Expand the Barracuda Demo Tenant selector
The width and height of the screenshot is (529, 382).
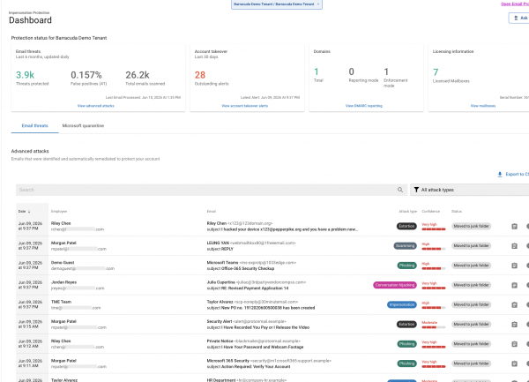coord(277,4)
